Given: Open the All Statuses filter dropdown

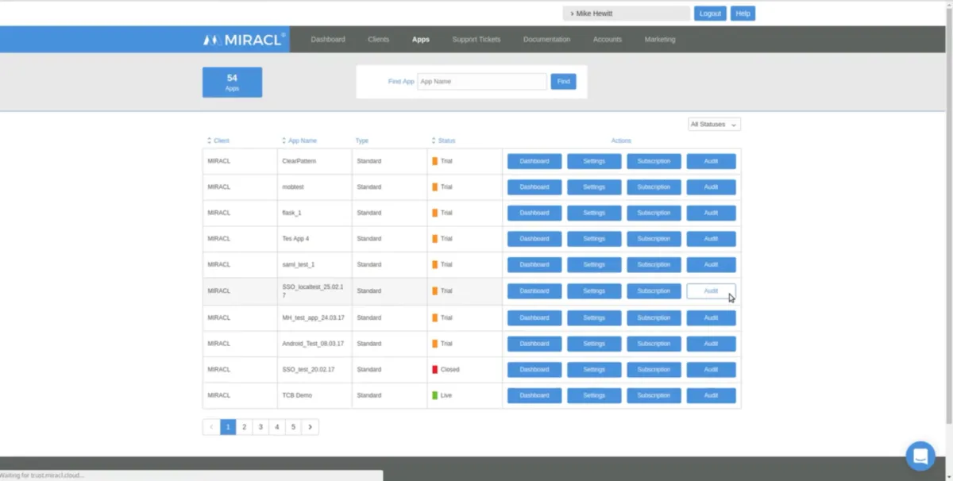Looking at the screenshot, I should pyautogui.click(x=714, y=125).
